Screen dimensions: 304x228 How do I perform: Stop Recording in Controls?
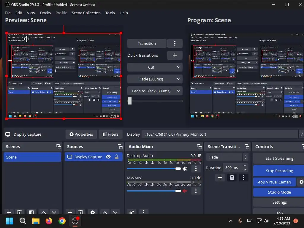tap(279, 171)
